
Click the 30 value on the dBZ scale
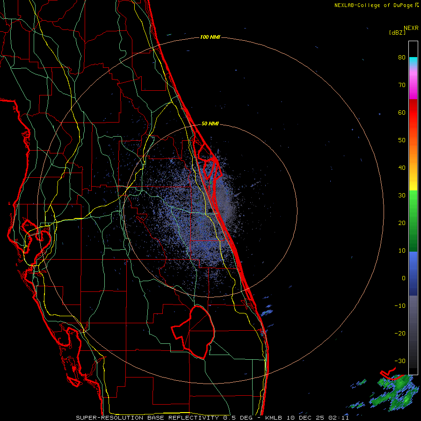[402, 196]
